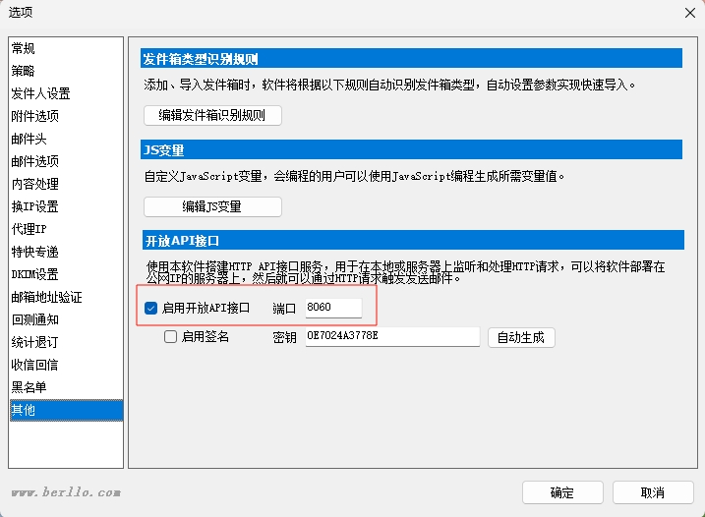The height and width of the screenshot is (517, 705).
Task: Select 统计退订 in the list
Action: [x=34, y=342]
